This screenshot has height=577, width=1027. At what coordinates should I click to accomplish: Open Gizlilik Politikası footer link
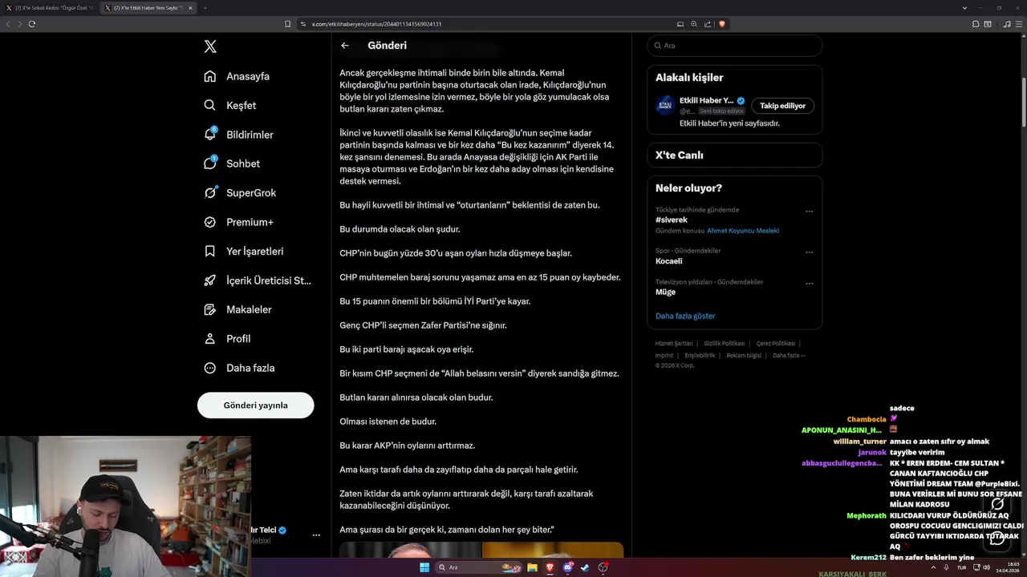point(725,344)
